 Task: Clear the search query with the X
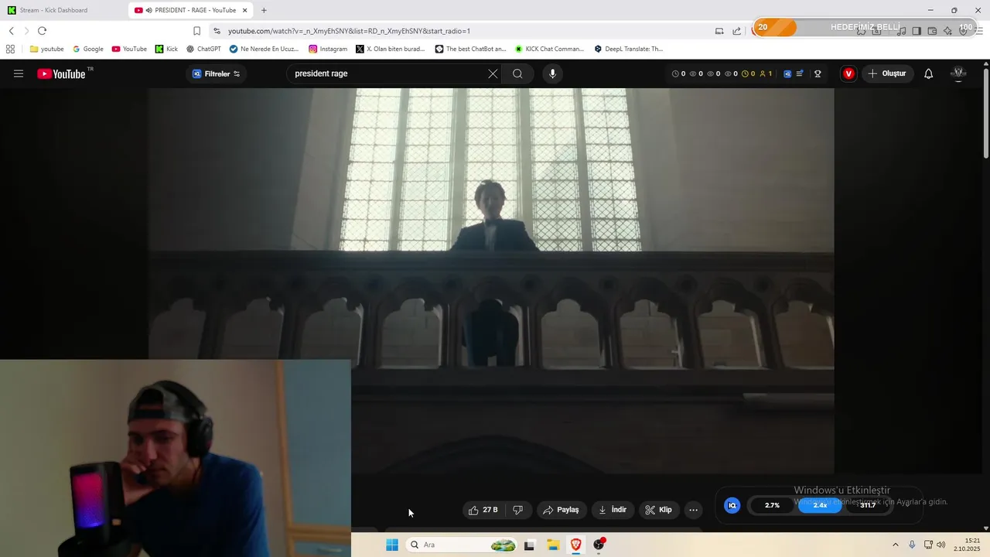[493, 73]
